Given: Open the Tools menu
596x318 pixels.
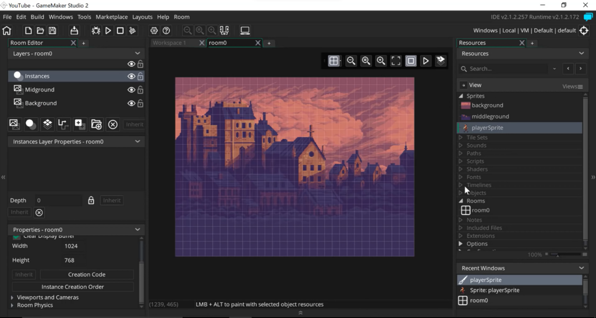Looking at the screenshot, I should click(84, 17).
